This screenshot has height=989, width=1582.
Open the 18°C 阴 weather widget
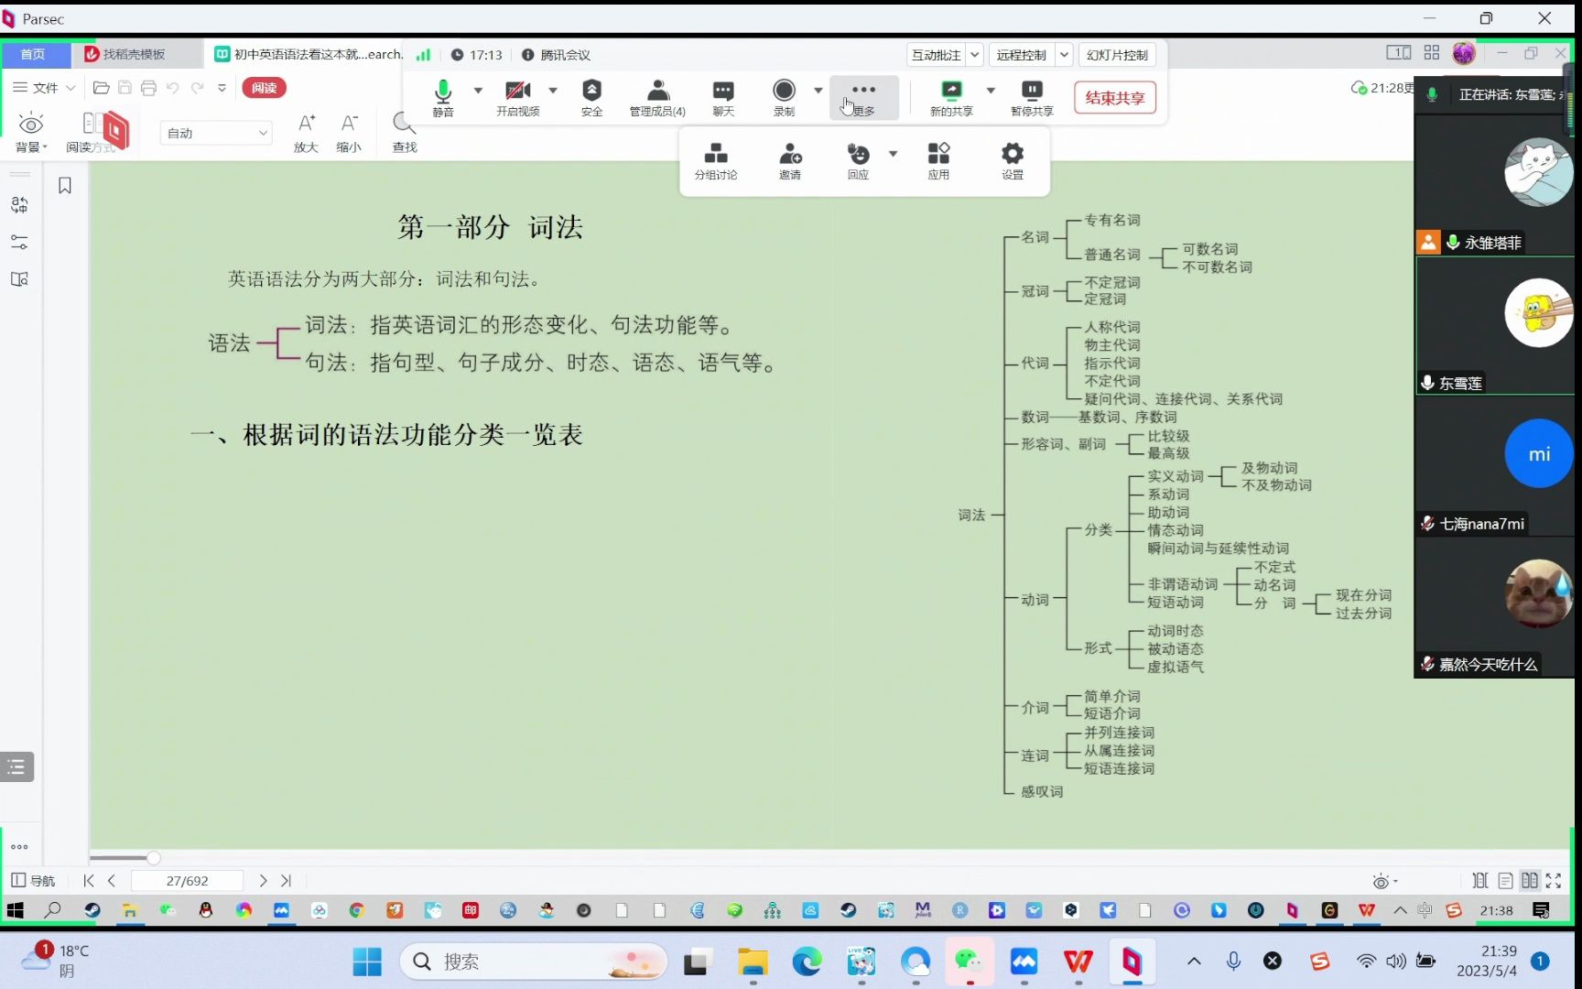[x=57, y=962]
